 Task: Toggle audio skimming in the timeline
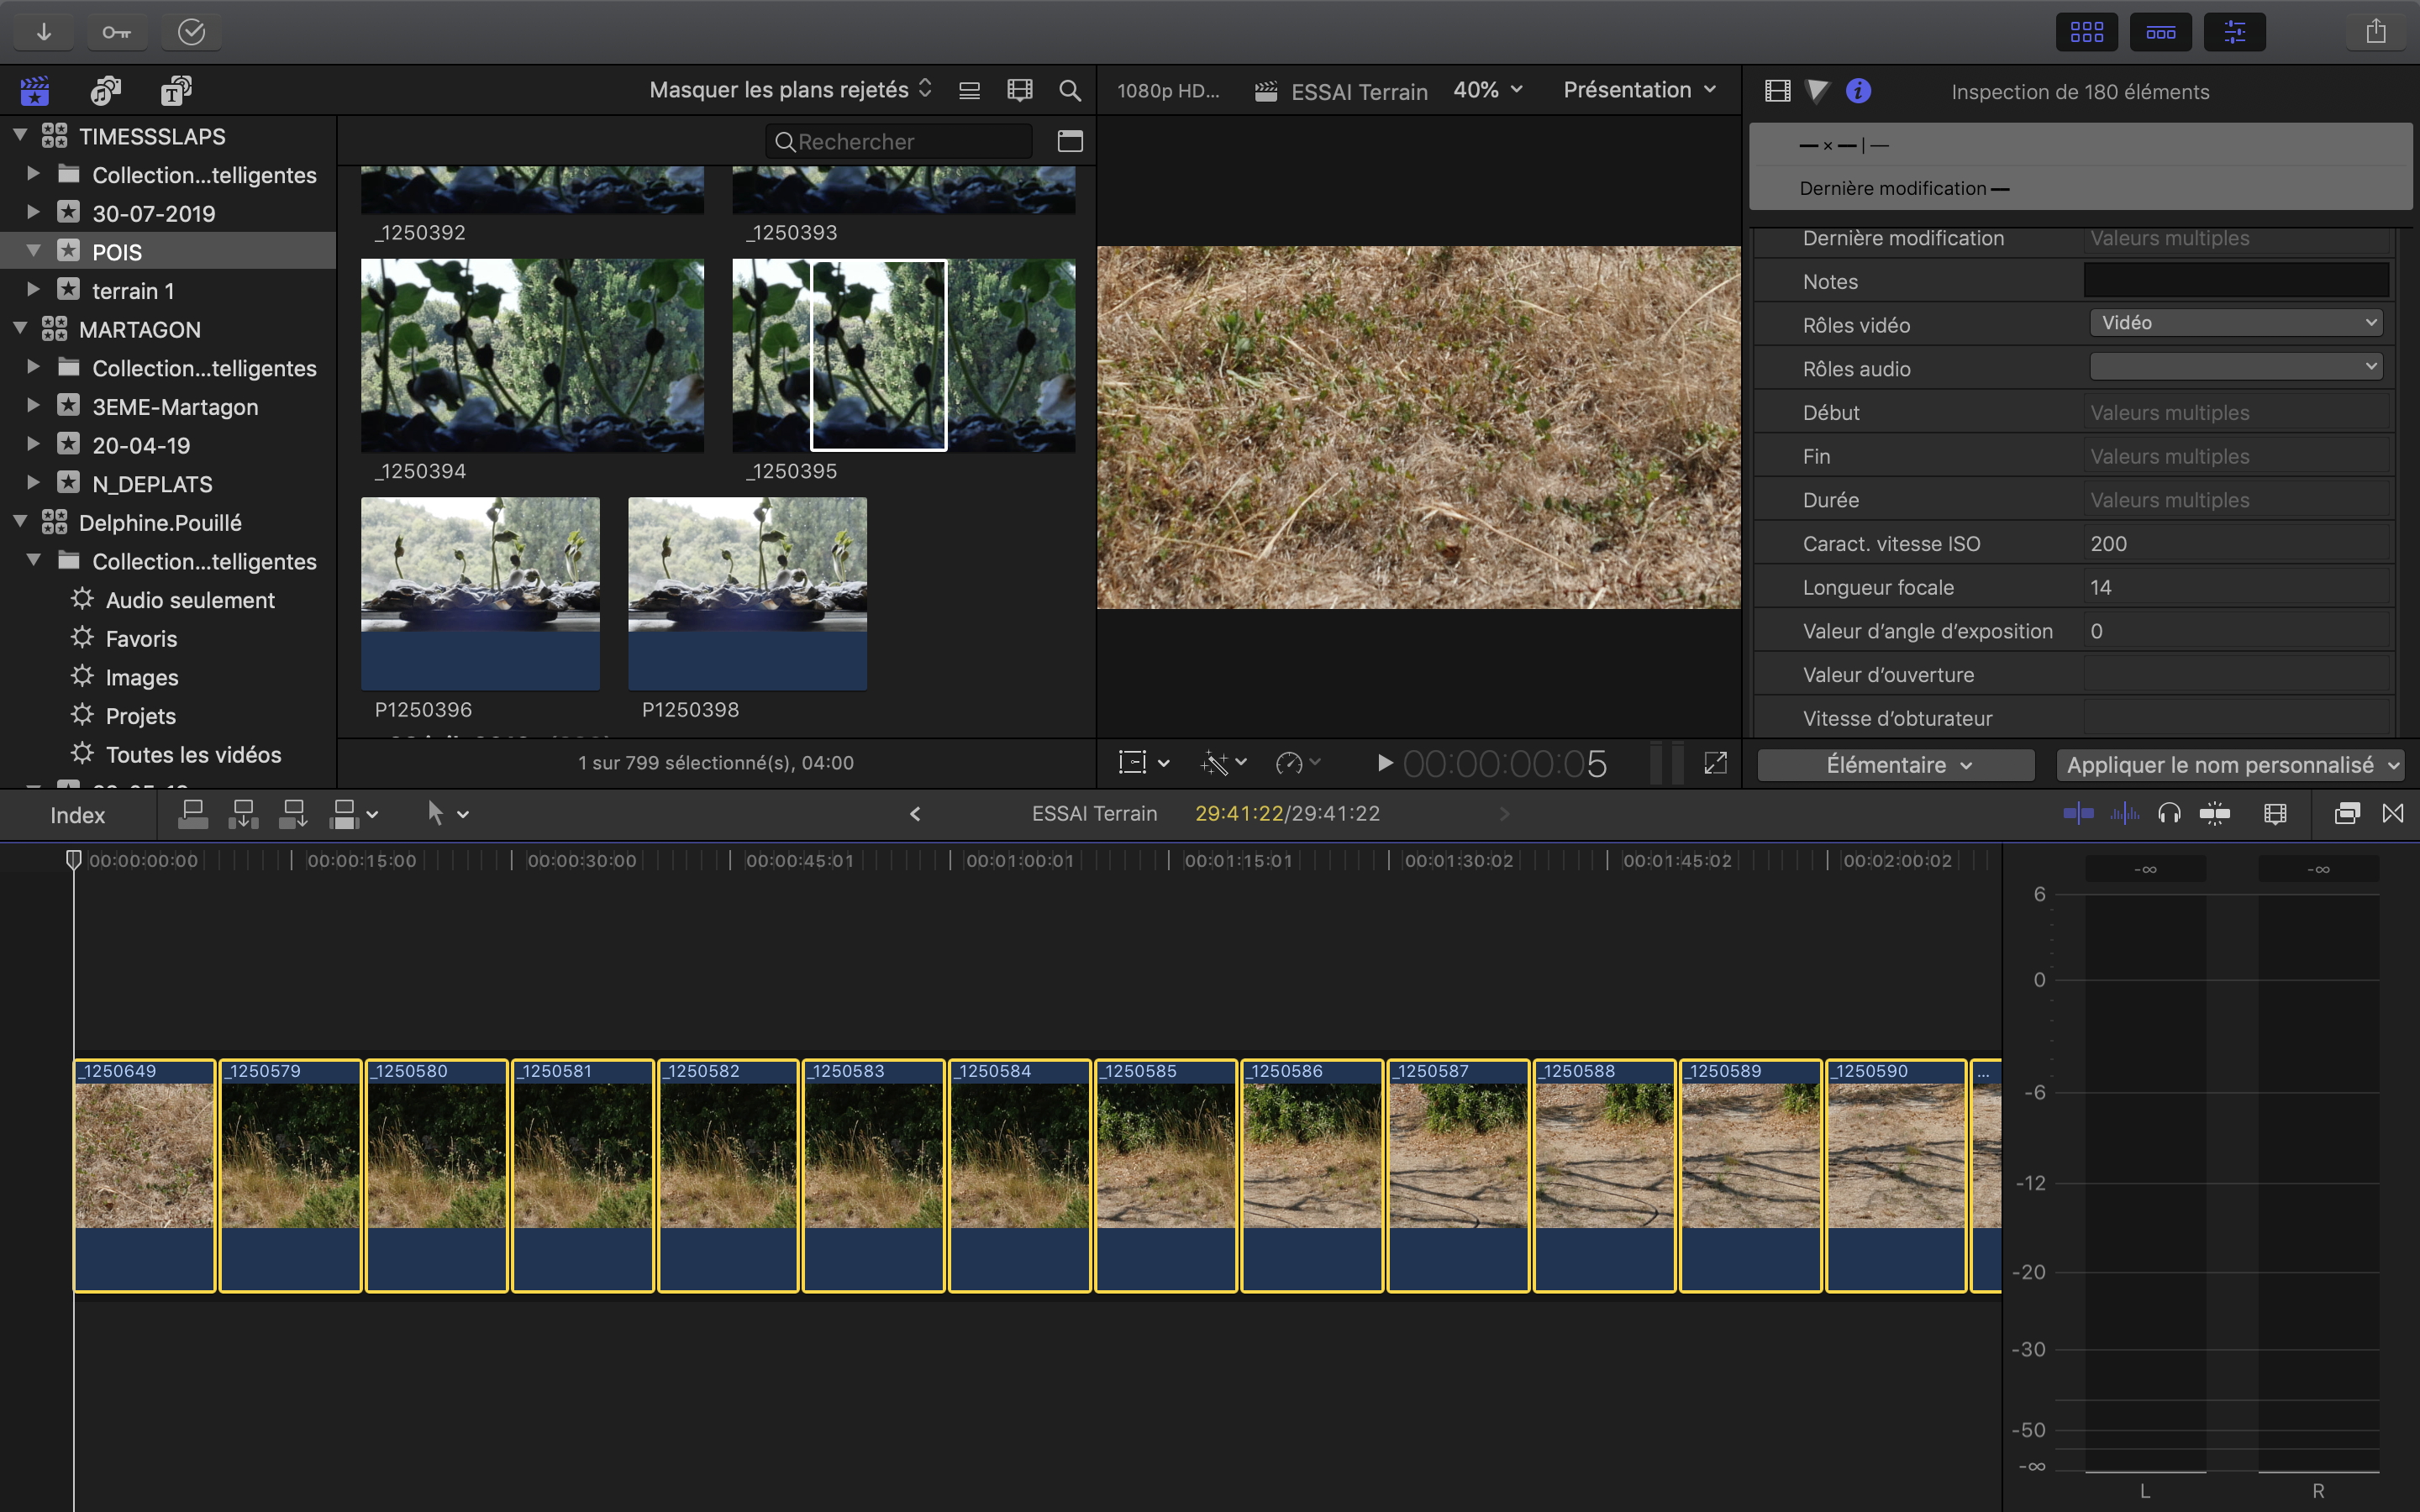(2124, 814)
